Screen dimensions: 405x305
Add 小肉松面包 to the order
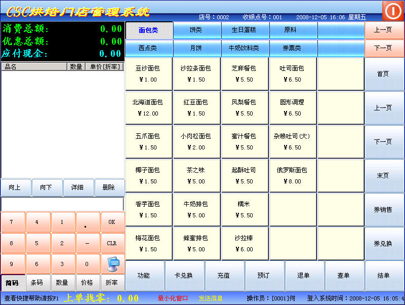(197, 142)
